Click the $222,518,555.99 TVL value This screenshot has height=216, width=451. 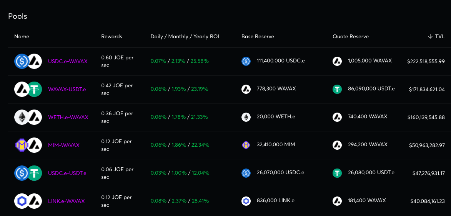click(426, 61)
